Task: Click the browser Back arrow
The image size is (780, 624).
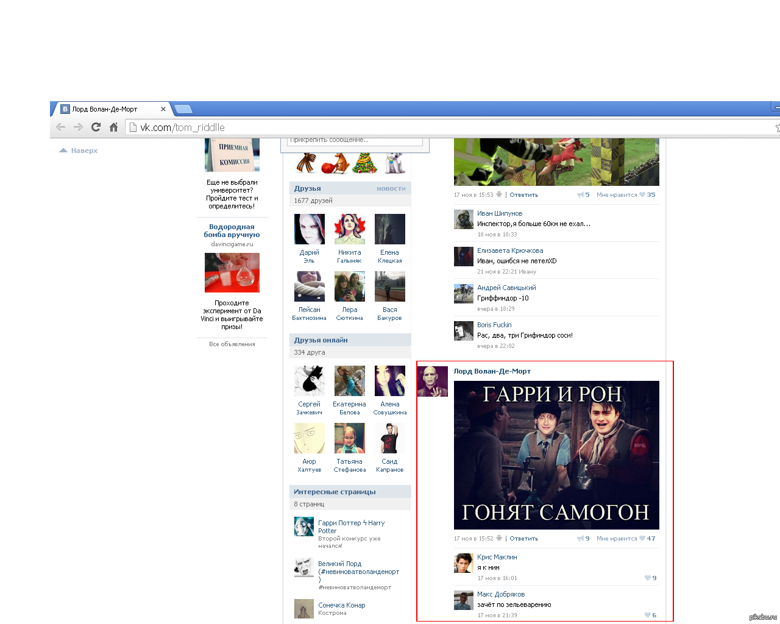Action: [60, 127]
